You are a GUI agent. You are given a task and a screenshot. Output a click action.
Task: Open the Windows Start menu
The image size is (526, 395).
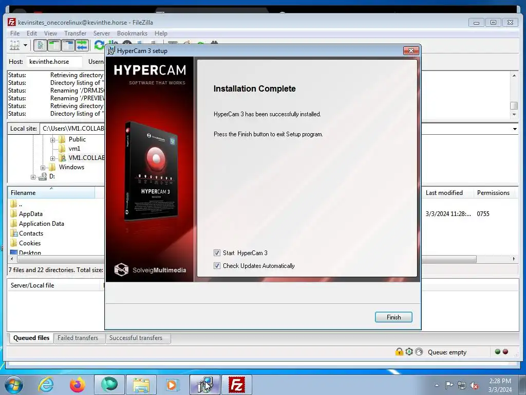14,385
